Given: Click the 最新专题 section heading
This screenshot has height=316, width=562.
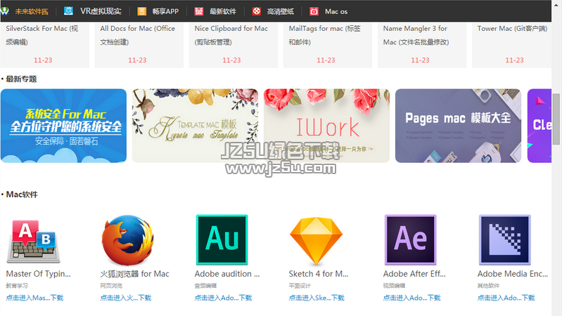Looking at the screenshot, I should pos(21,79).
